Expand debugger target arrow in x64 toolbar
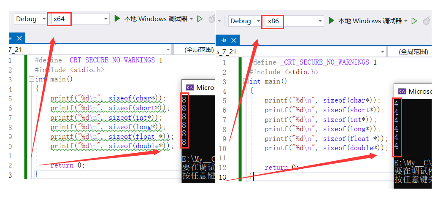Image resolution: width=446 pixels, height=200 pixels. click(x=191, y=19)
